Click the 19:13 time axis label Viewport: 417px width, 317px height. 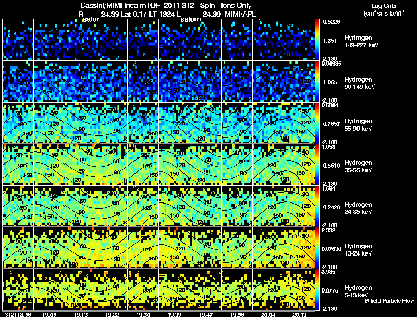(x=81, y=314)
